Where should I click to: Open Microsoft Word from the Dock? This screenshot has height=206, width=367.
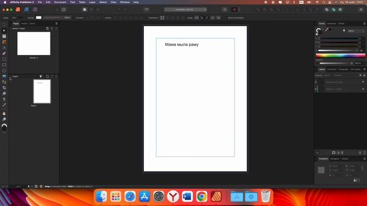[188, 196]
